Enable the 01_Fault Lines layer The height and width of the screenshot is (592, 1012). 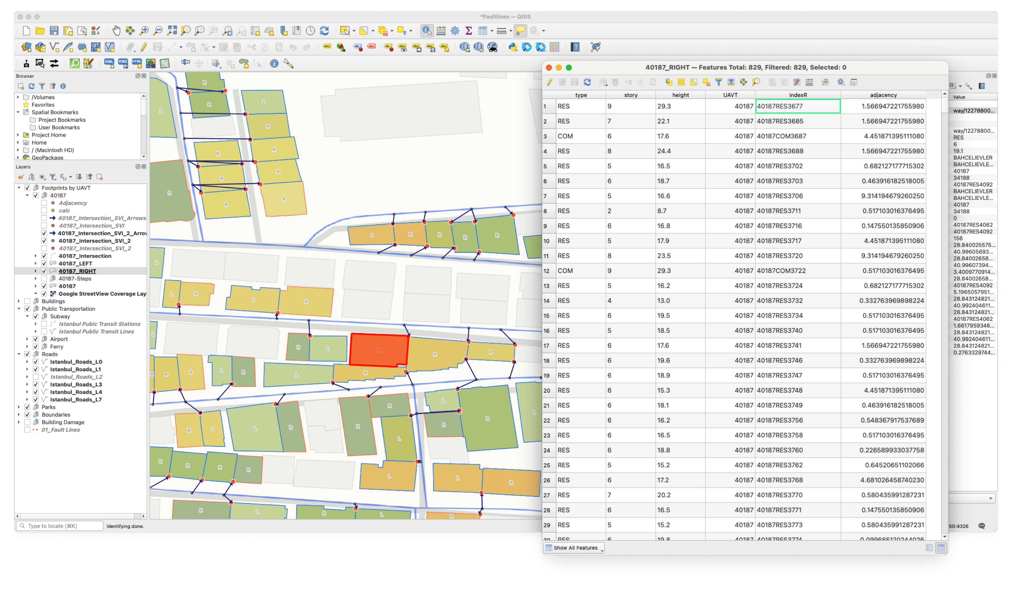27,430
